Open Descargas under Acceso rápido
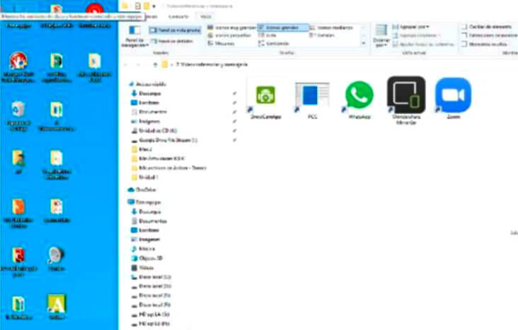Viewport: 518px width, 330px height. coord(146,93)
